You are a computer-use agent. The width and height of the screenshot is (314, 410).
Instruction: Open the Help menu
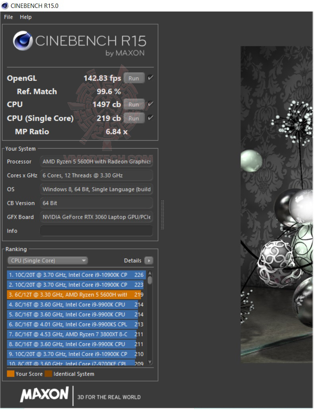pos(26,17)
